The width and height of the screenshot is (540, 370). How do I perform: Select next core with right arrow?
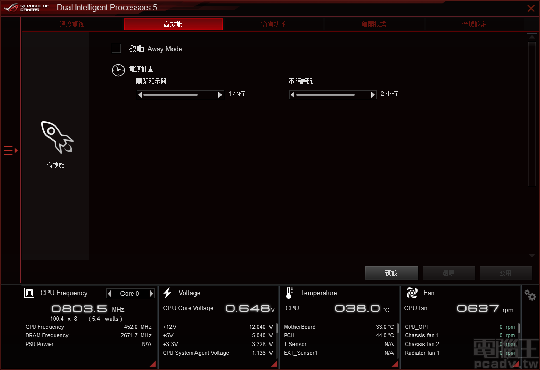(x=151, y=294)
